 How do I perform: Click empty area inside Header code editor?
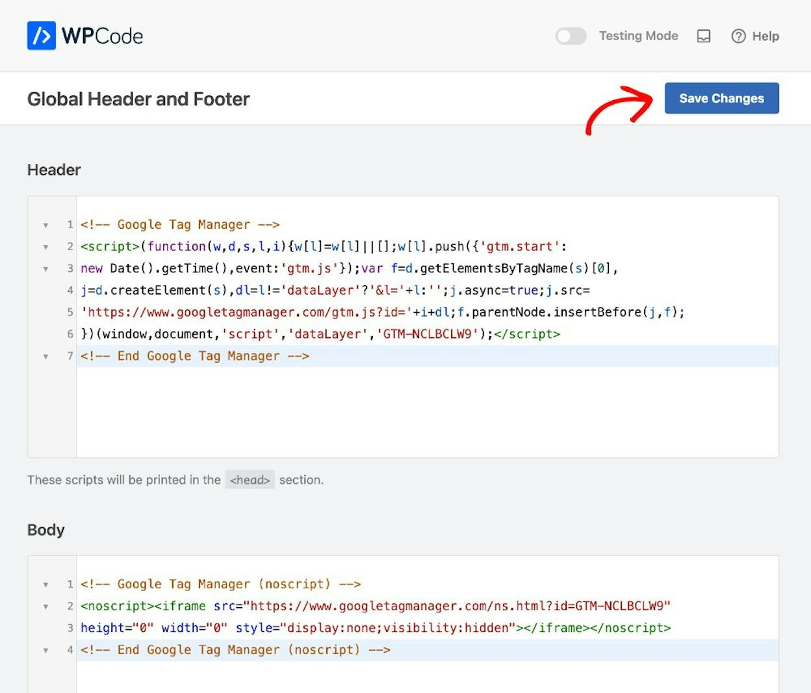coord(427,412)
